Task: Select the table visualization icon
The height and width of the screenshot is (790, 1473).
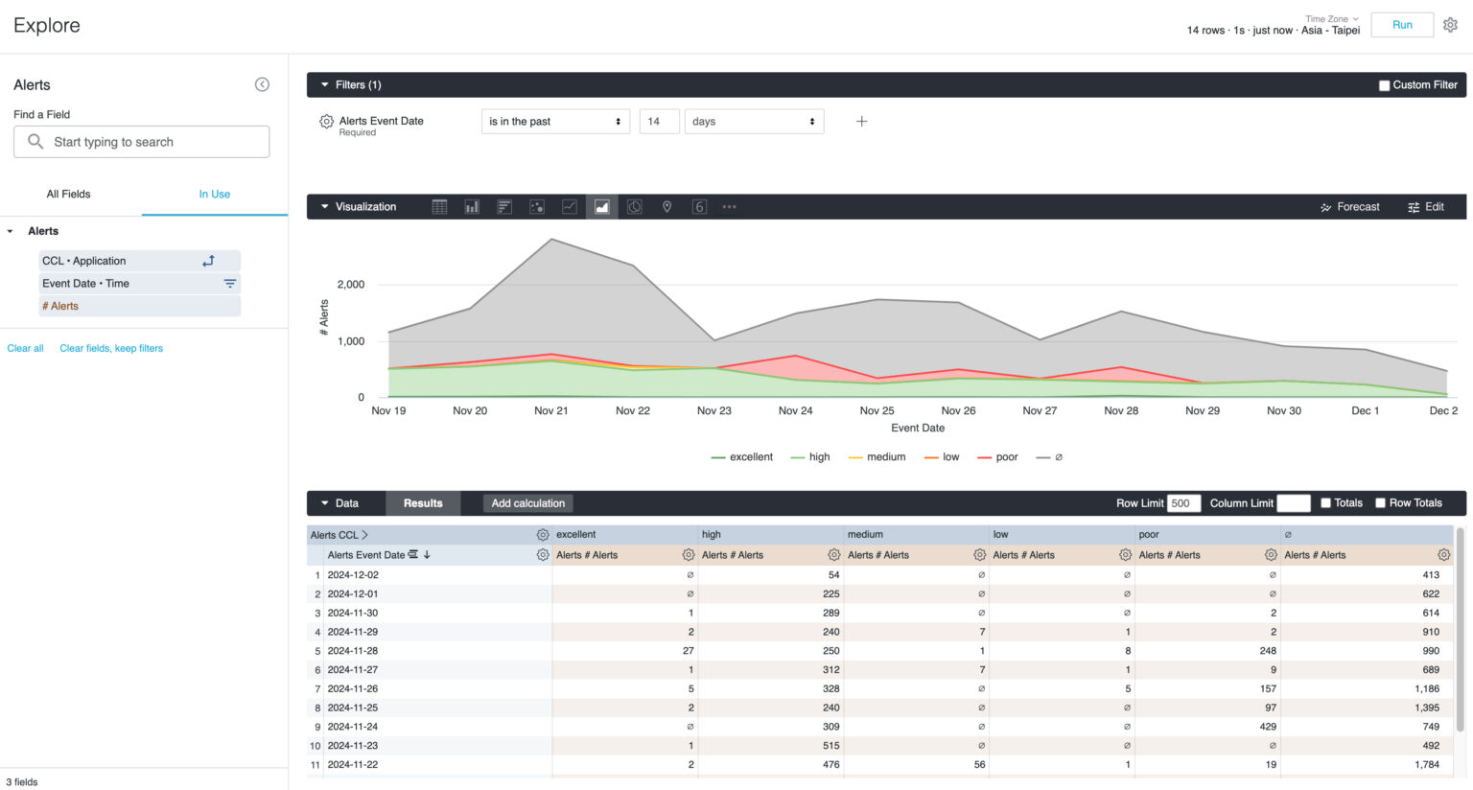Action: pos(439,207)
